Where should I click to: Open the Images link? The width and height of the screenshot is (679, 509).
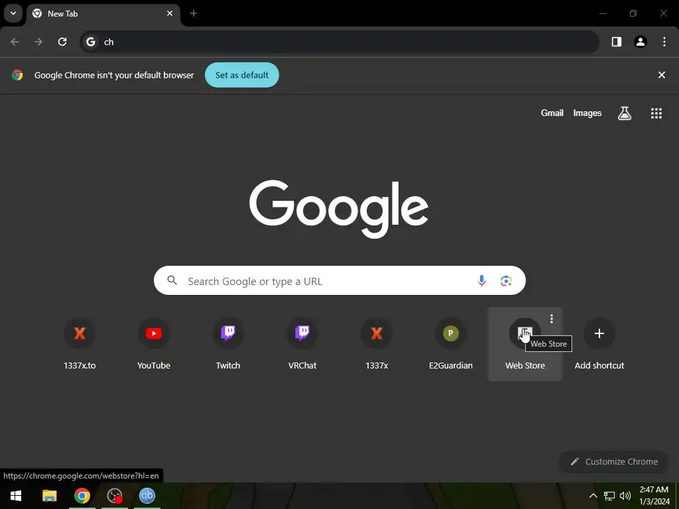click(587, 113)
